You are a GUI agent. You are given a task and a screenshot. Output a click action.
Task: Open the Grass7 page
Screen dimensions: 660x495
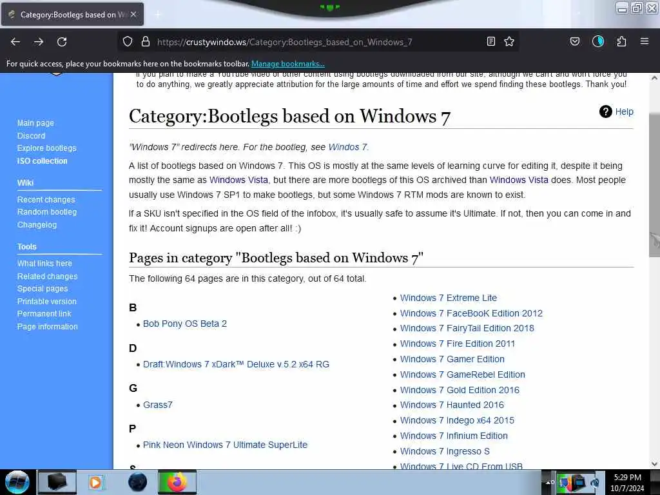coord(158,405)
